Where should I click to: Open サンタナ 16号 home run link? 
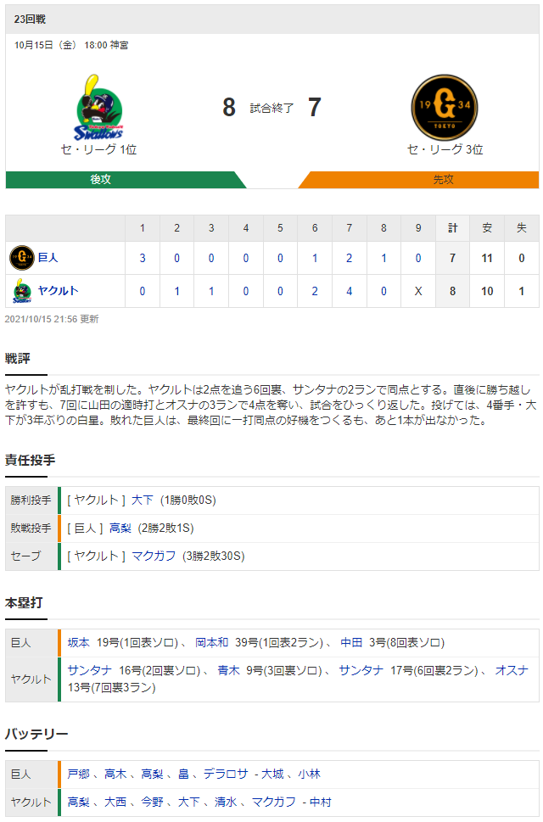(x=90, y=670)
